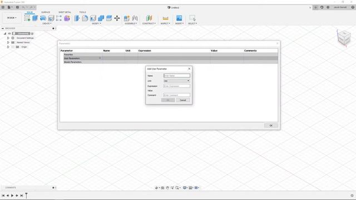Click the timeline Play button
The width and height of the screenshot is (356, 200).
[12, 196]
